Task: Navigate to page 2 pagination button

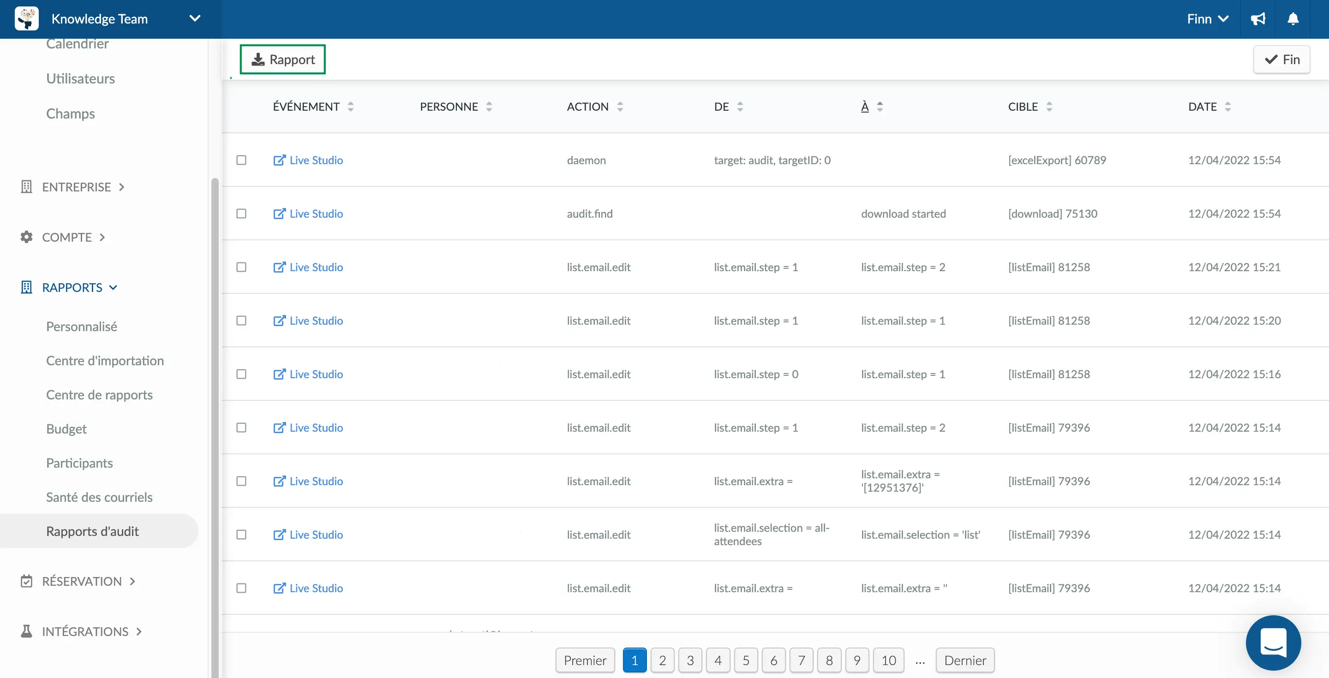Action: click(x=662, y=660)
